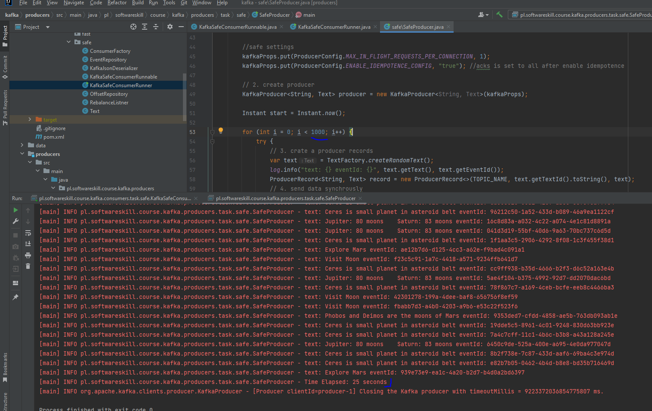652x411 pixels.
Task: Clear console output with the trash icon
Action: [x=28, y=267]
